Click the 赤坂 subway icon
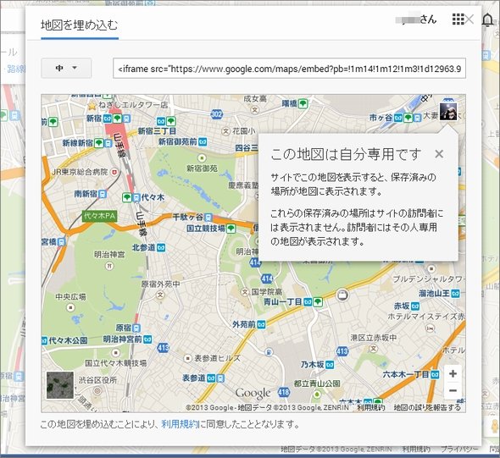 tap(415, 306)
